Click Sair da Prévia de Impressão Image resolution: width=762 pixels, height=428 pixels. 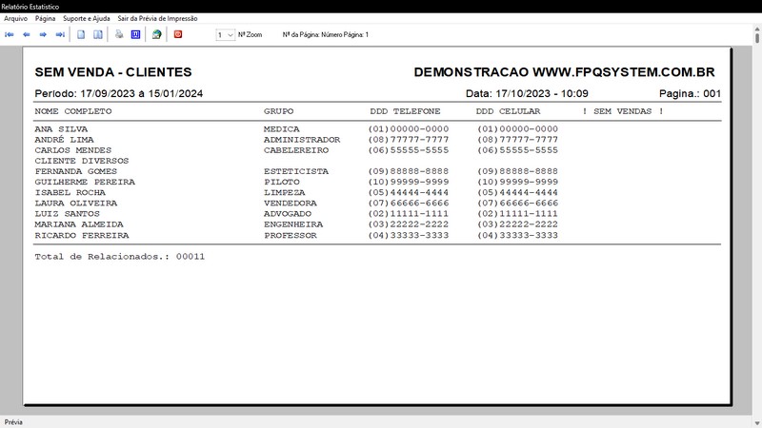point(157,18)
